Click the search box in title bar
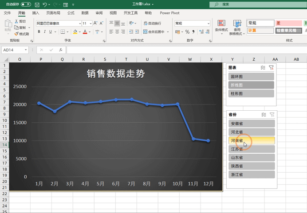 258,4
